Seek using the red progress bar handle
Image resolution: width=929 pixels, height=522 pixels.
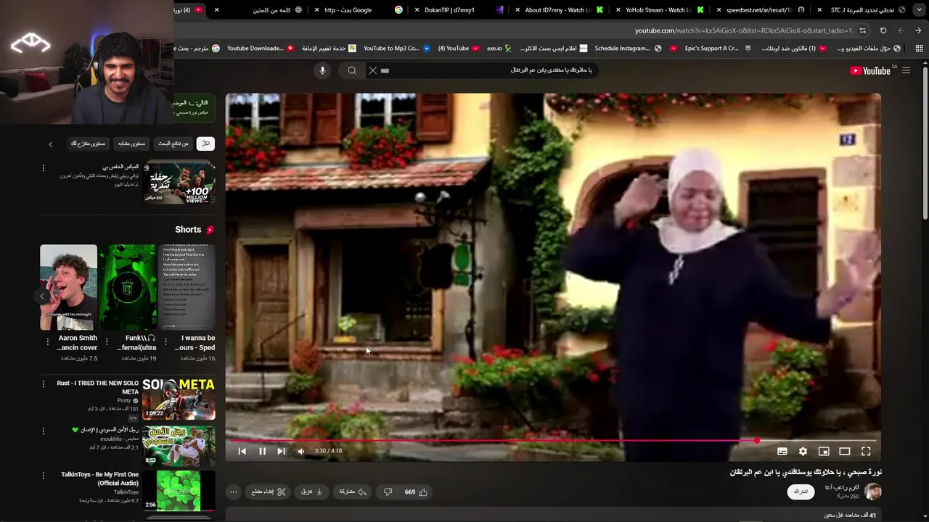[756, 440]
